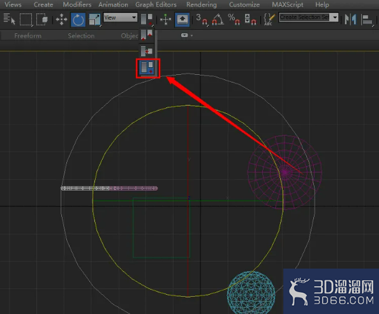
Task: Click the Use Pivot Point Center flyout button
Action: (147, 19)
